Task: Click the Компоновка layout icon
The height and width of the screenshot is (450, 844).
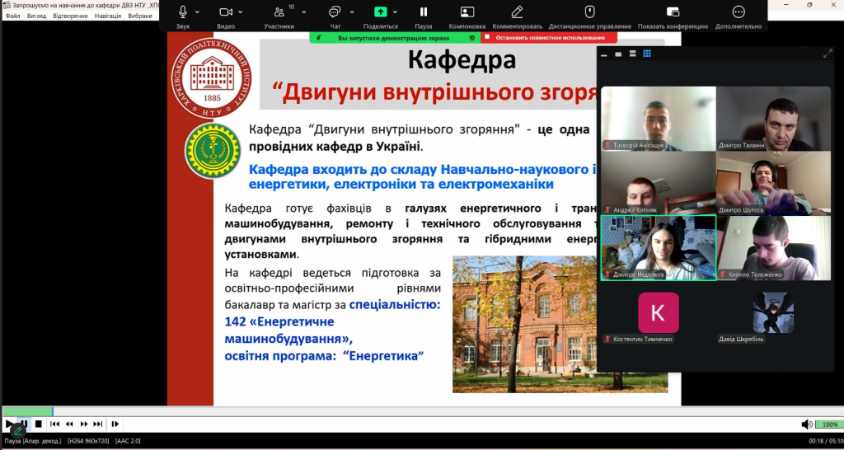Action: (x=467, y=12)
